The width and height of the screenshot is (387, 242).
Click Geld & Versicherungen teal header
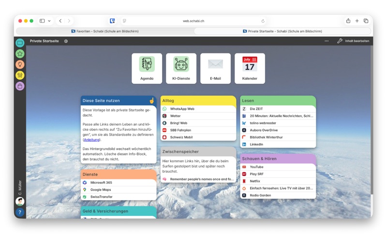119,212
